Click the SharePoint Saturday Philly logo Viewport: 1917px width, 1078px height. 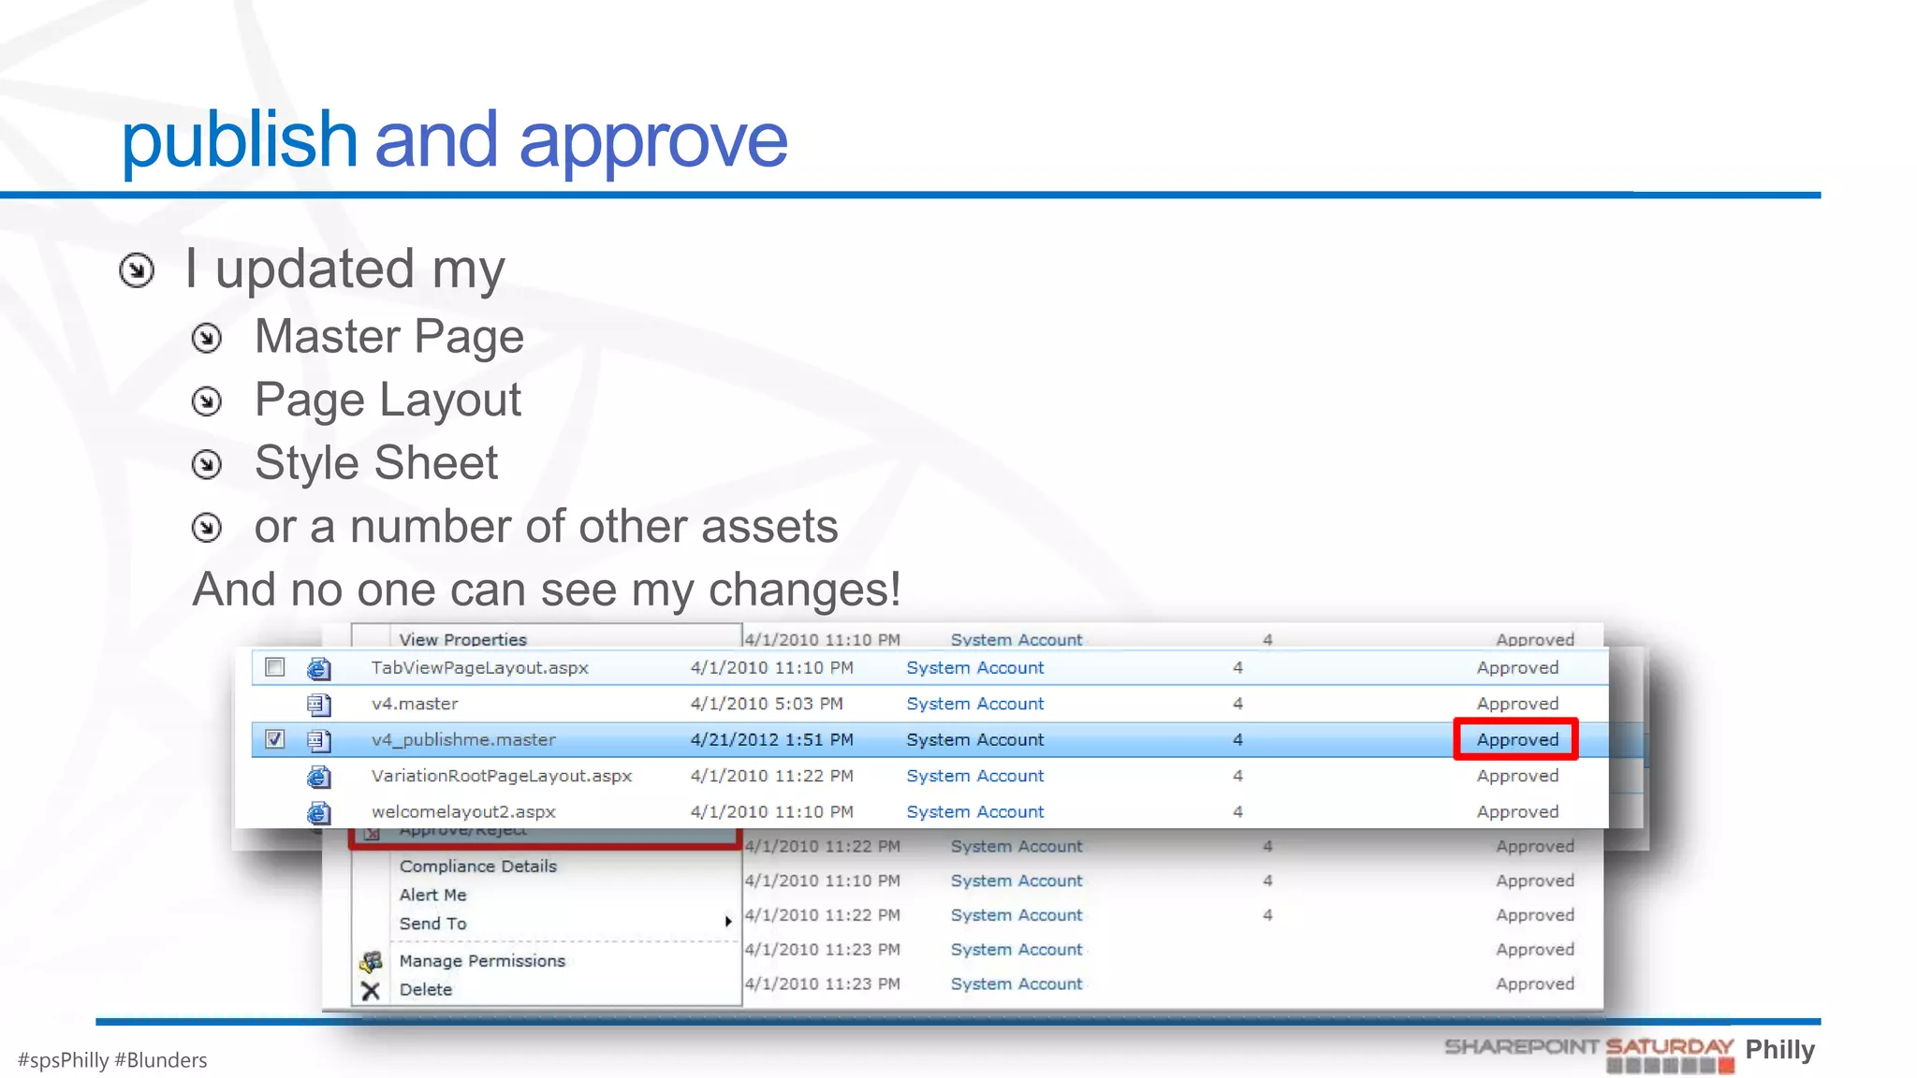click(x=1629, y=1052)
